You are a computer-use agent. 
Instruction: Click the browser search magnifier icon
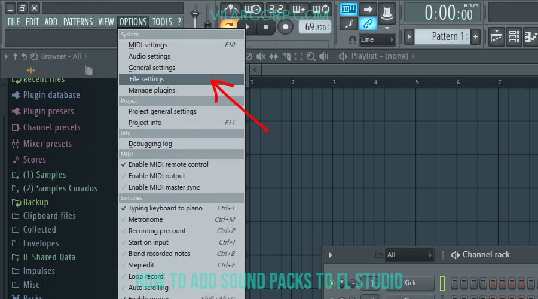[34, 56]
